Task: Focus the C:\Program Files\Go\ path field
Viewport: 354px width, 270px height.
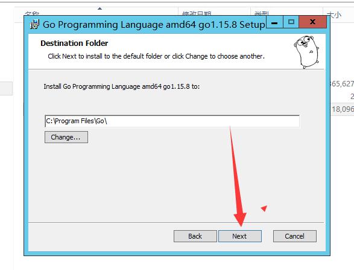Action: point(172,121)
